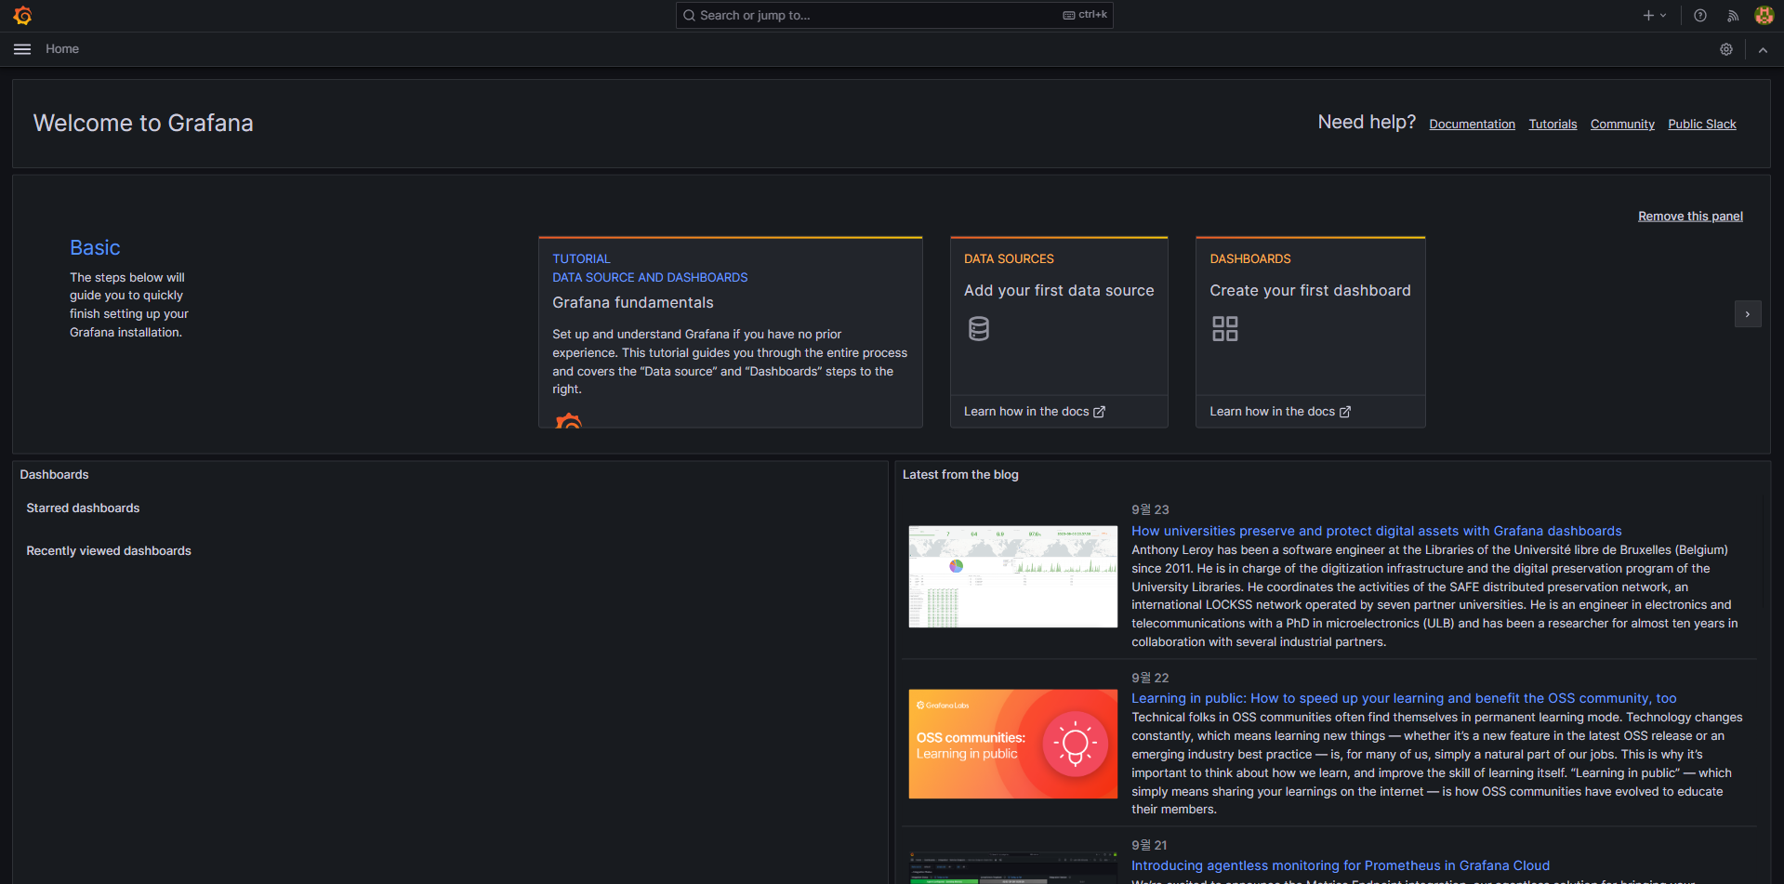Open Learn how in docs for data sources
This screenshot has width=1784, height=884.
1034,412
